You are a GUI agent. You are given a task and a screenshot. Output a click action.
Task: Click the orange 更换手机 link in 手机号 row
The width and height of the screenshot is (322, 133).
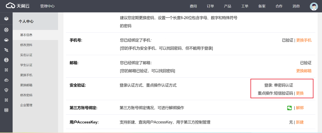(304, 40)
